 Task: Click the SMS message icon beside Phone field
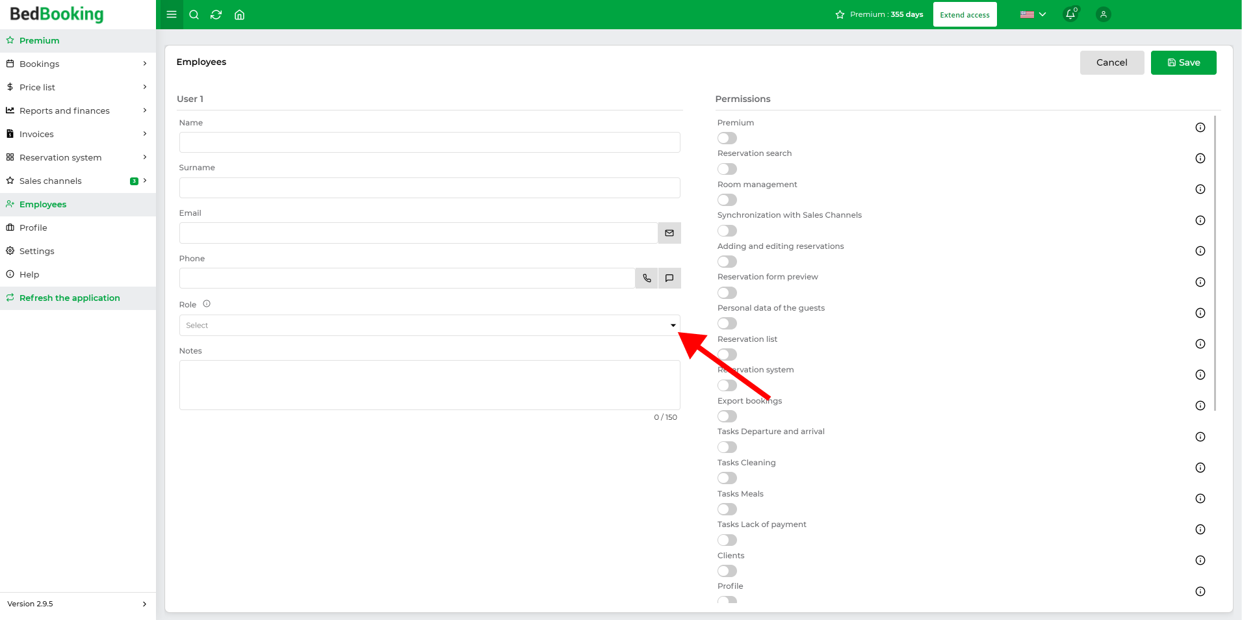point(669,278)
